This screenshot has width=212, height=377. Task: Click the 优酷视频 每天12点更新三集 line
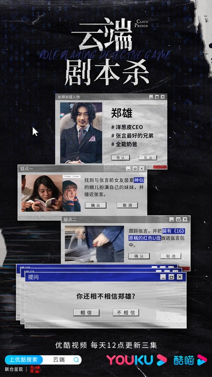pos(106,345)
